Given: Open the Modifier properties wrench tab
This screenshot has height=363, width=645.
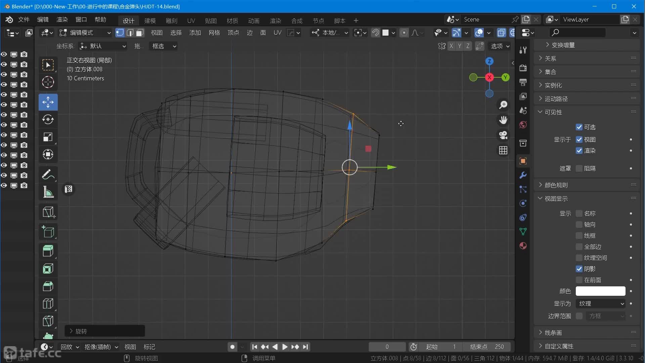Looking at the screenshot, I should 523,175.
